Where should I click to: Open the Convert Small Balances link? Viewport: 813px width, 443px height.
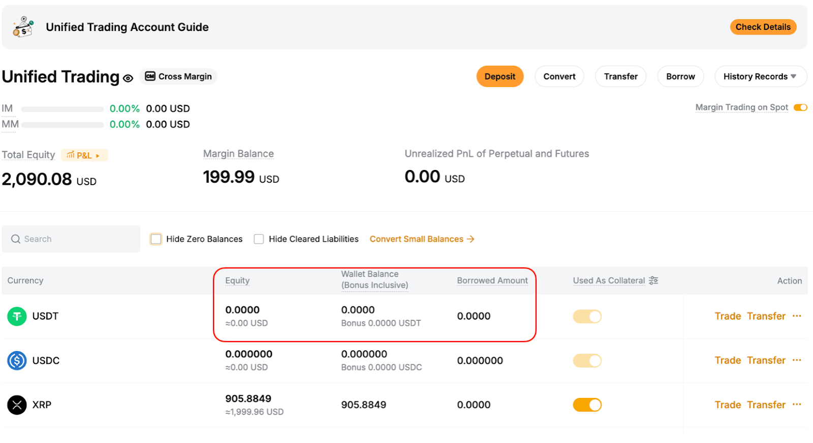click(x=421, y=239)
